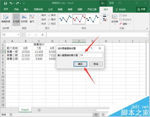Click the Select All corner triangle

click(4, 41)
